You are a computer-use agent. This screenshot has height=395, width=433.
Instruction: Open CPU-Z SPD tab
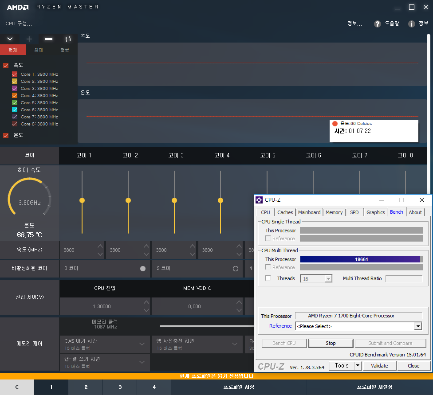coord(354,212)
